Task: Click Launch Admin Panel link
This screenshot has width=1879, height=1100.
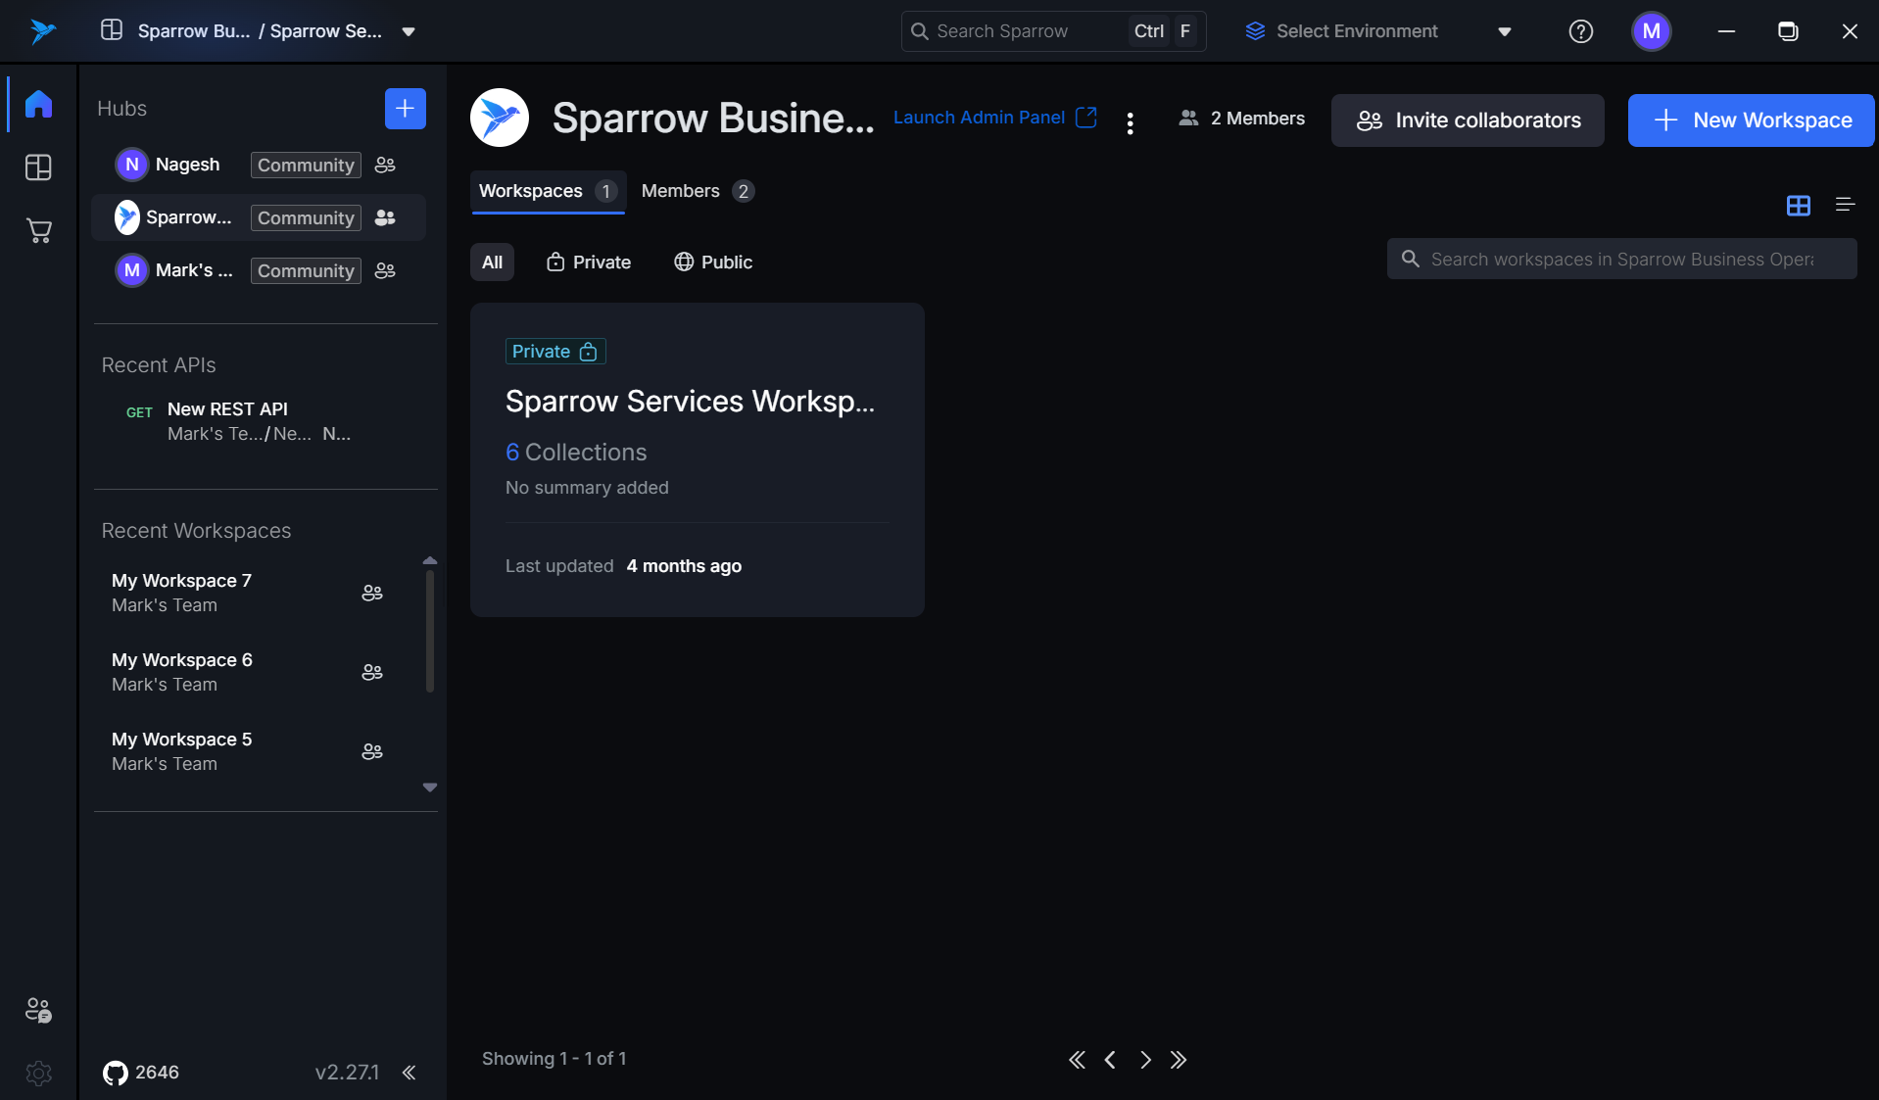Action: (995, 118)
